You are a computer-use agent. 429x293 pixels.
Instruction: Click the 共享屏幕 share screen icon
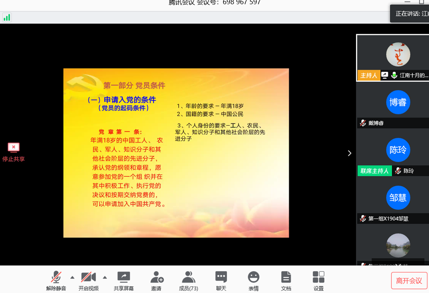pyautogui.click(x=123, y=277)
